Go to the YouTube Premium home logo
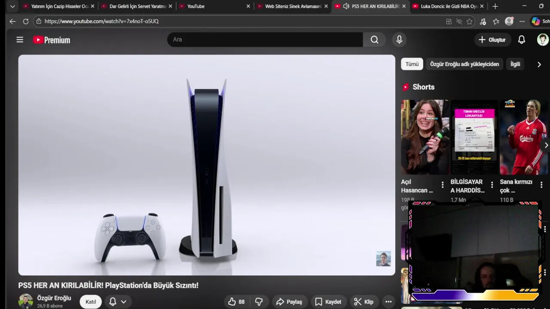The image size is (550, 309). click(52, 40)
